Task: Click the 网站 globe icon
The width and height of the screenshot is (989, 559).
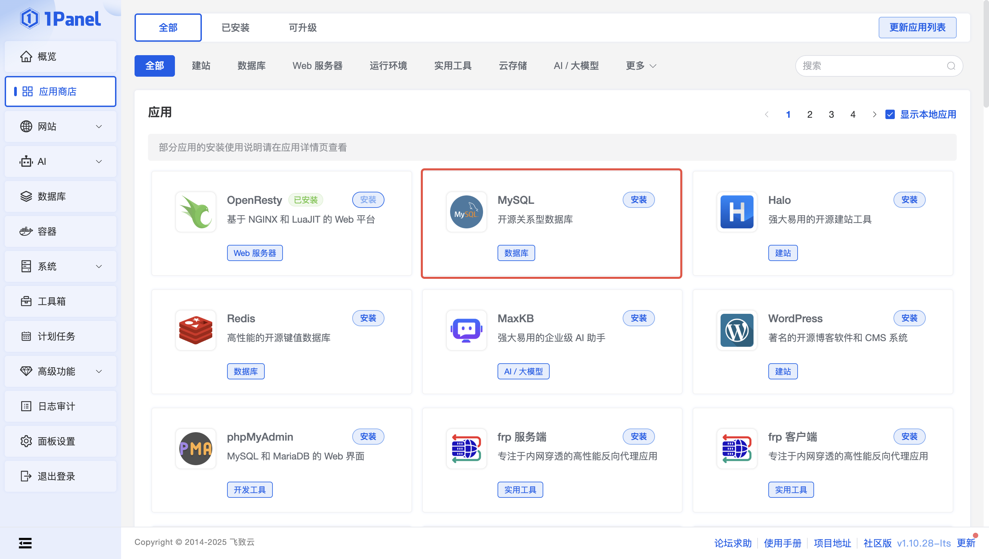Action: (26, 126)
